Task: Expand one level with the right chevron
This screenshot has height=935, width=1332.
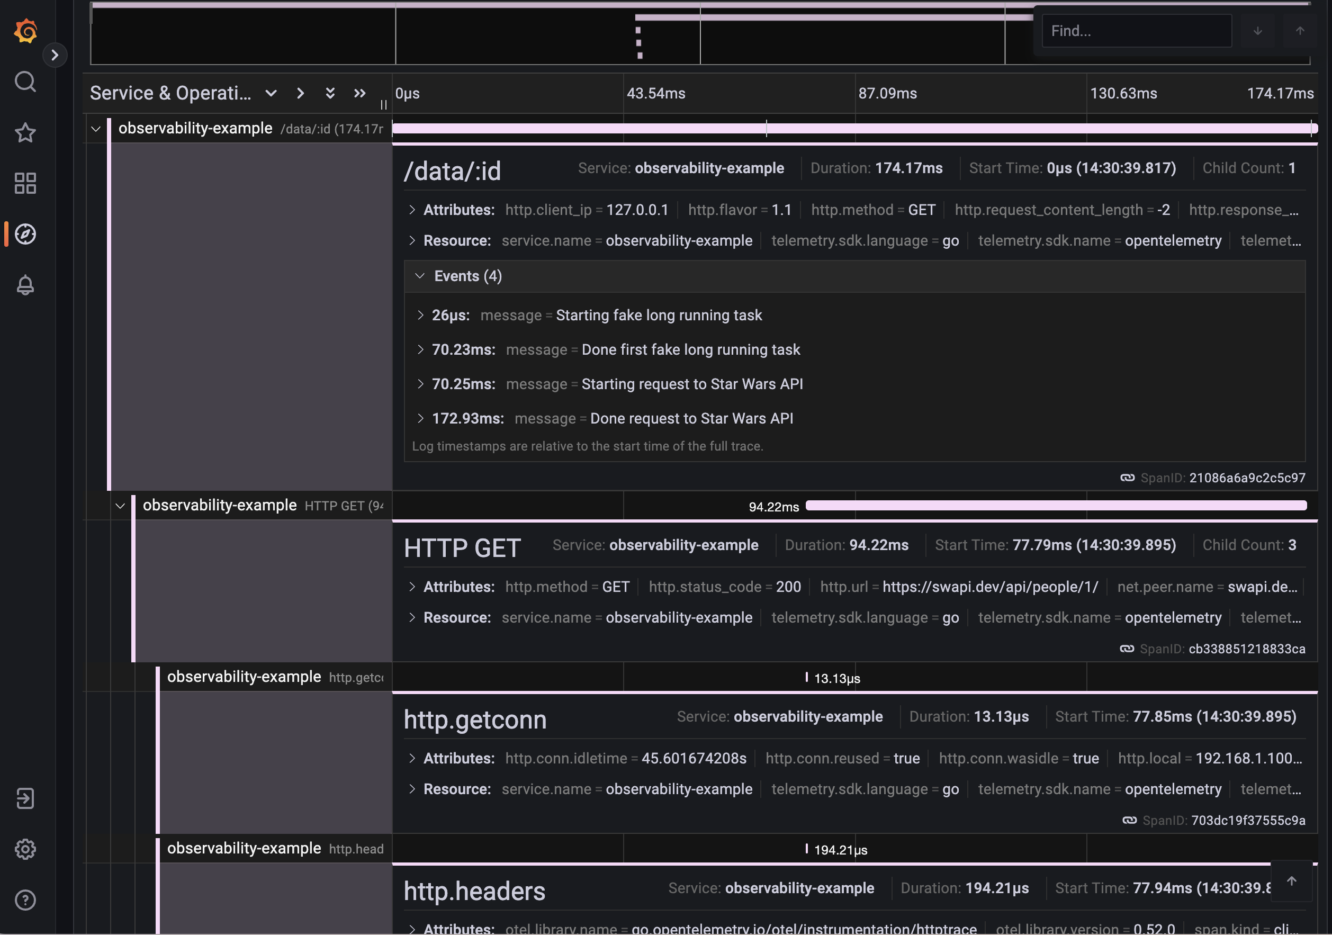Action: pyautogui.click(x=300, y=93)
